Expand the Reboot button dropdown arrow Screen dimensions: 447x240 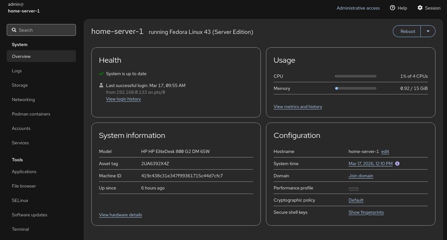(x=428, y=31)
